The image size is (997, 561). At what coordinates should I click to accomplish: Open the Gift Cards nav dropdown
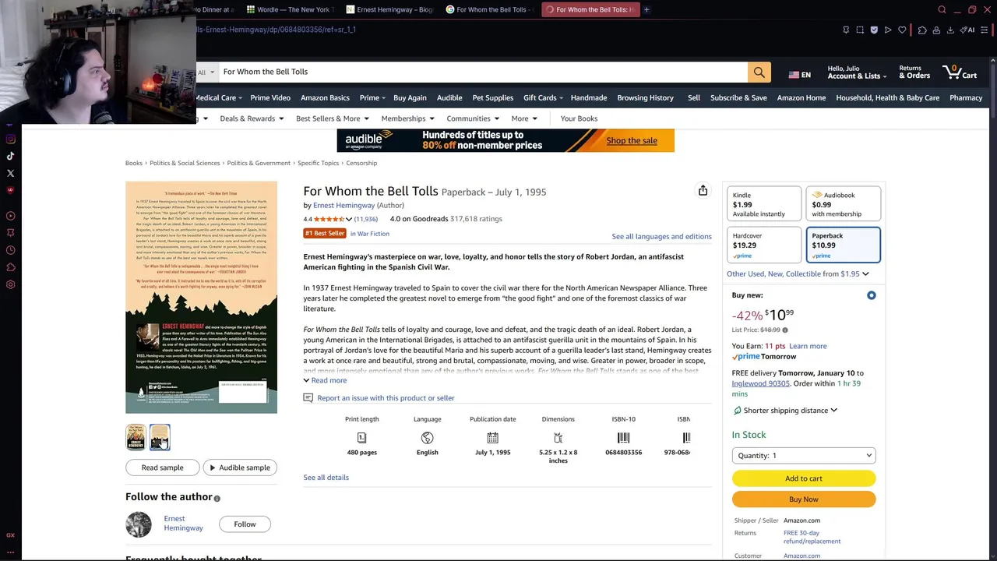click(544, 97)
